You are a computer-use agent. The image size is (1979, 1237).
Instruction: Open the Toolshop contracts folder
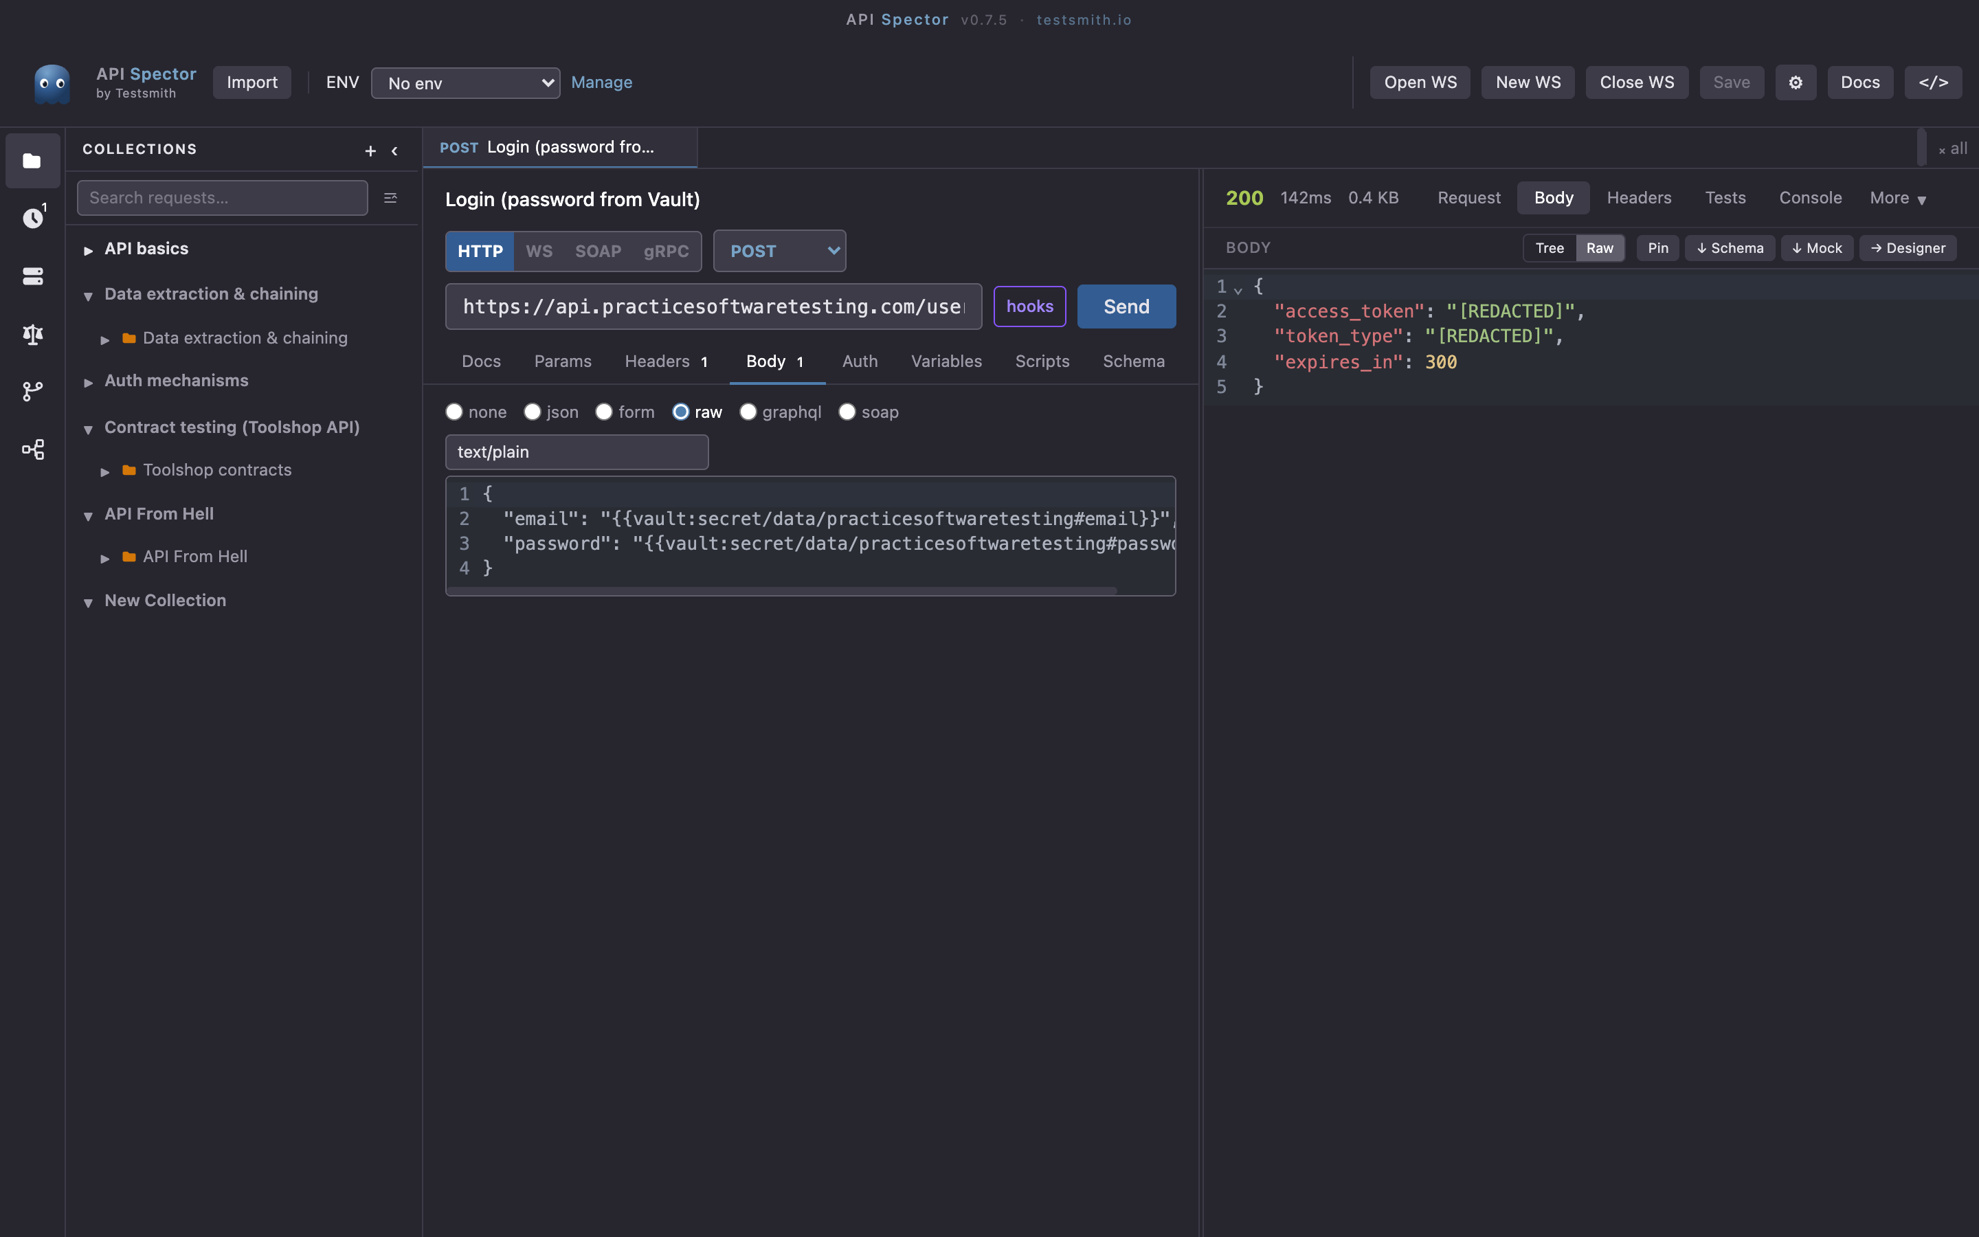tap(216, 469)
